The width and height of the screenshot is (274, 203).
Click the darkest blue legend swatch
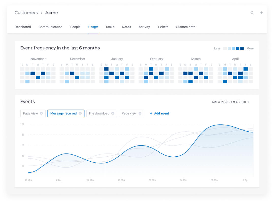[x=242, y=48]
